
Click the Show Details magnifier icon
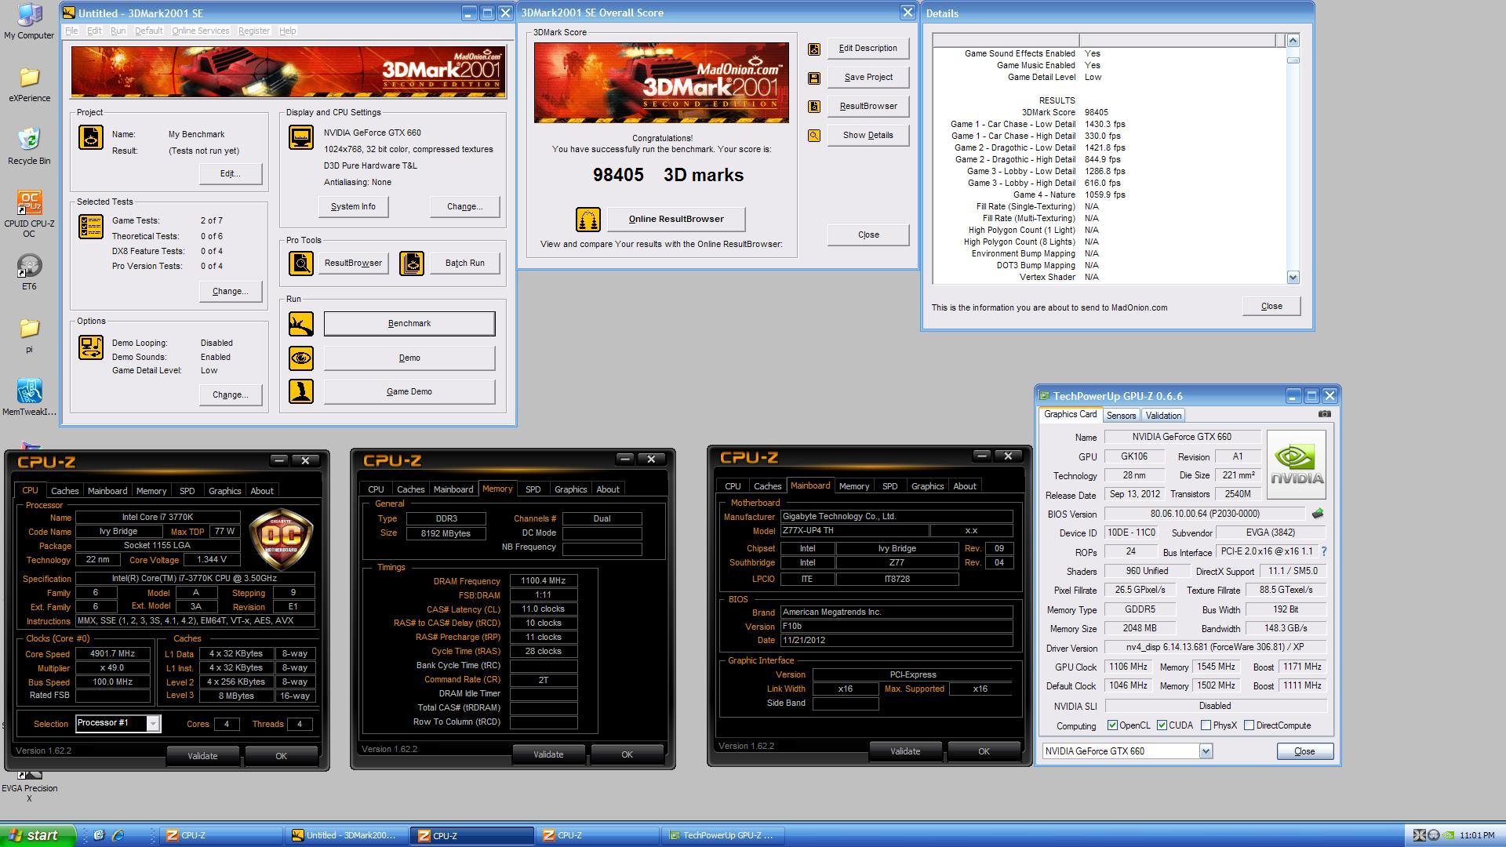click(814, 136)
